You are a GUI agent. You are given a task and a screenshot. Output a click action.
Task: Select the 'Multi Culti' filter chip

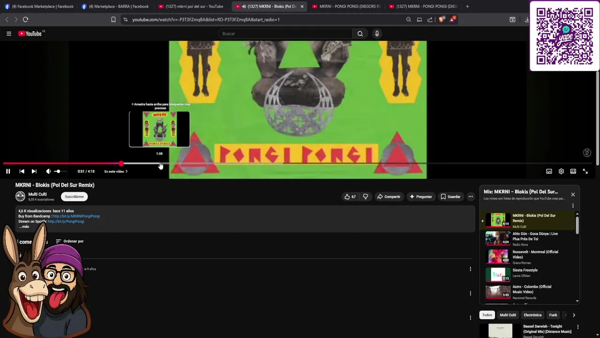508,315
